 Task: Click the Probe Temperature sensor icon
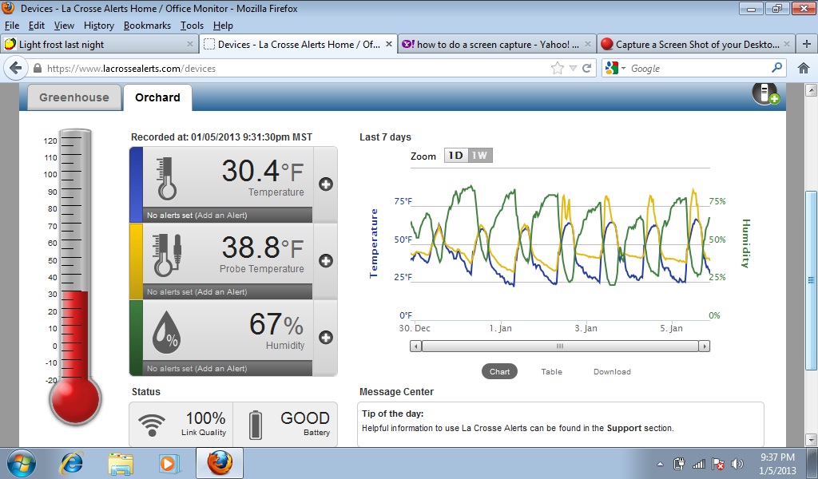click(167, 255)
